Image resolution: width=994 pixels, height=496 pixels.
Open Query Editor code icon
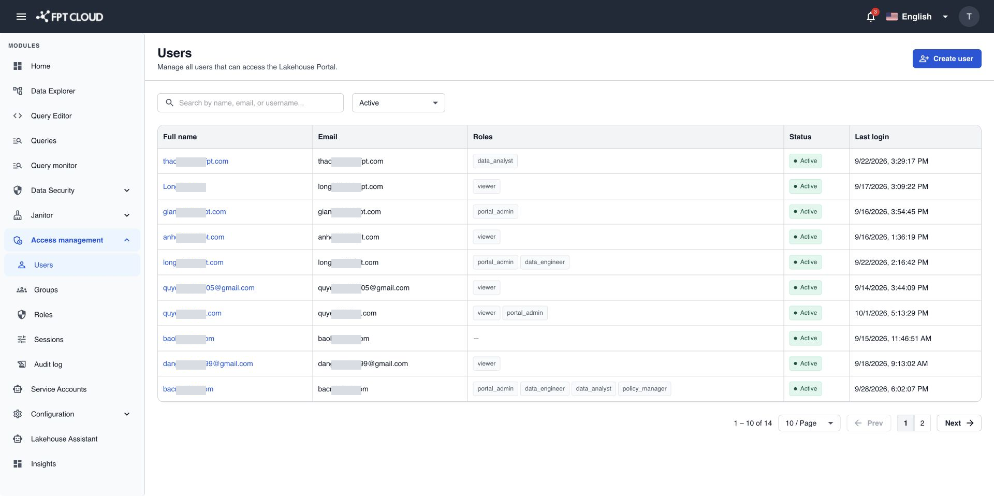18,116
